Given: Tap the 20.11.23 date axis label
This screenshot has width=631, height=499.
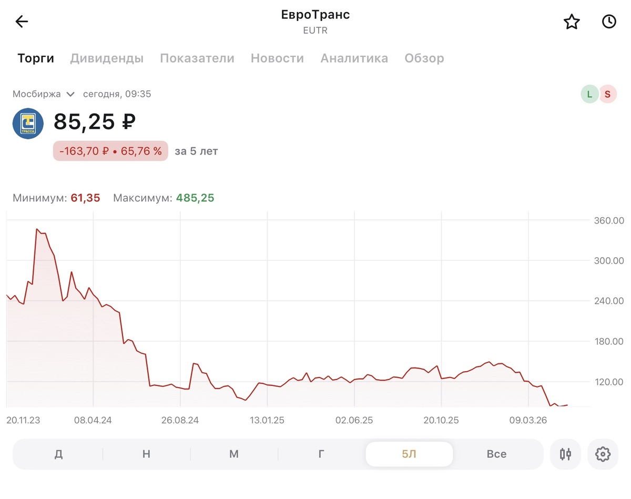Looking at the screenshot, I should coord(24,420).
